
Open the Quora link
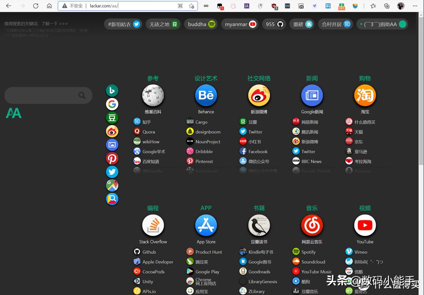(144, 132)
